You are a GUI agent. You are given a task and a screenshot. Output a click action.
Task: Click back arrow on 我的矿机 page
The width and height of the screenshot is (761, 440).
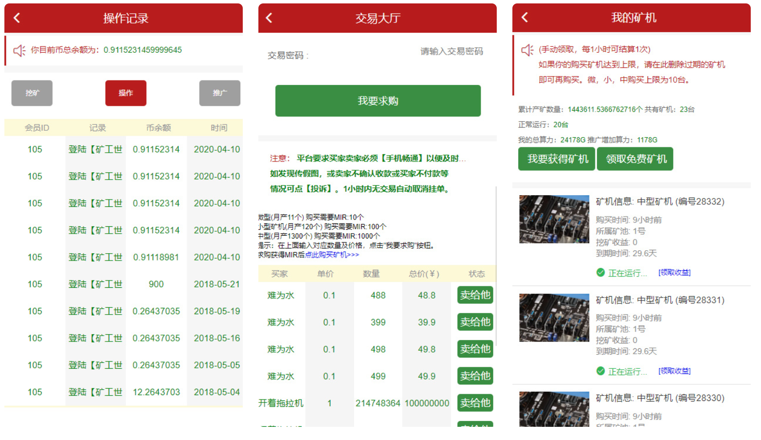pos(525,18)
